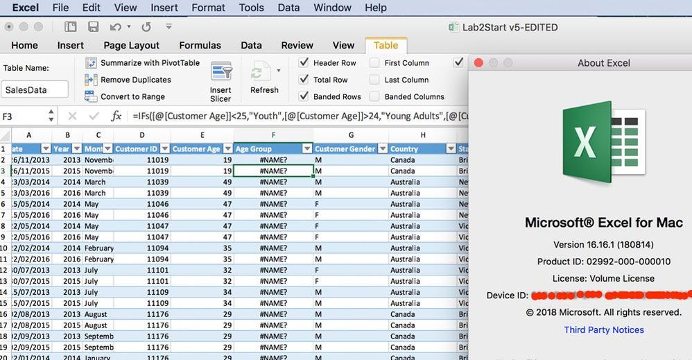This screenshot has width=692, height=360.
Task: Select the Customer Age cell in row 6
Action: click(202, 204)
